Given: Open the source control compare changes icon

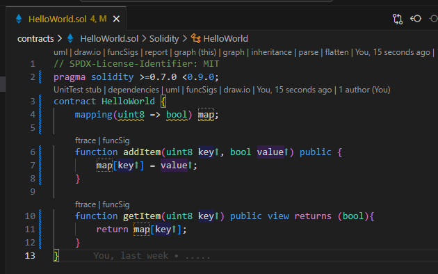Looking at the screenshot, I should (x=398, y=19).
